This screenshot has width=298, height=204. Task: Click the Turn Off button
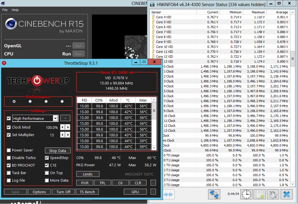point(63,192)
